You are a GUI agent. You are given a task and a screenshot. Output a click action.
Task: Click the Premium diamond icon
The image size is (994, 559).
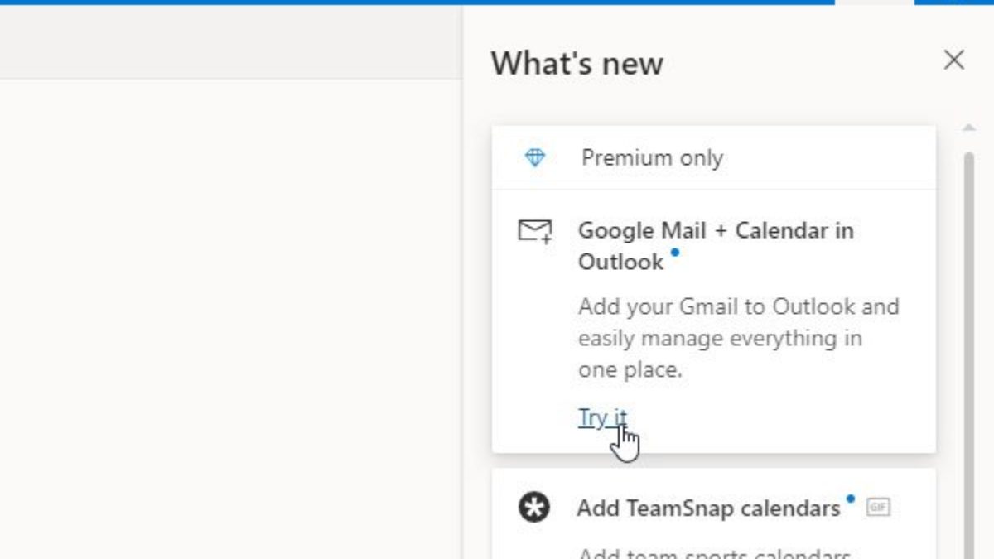[535, 157]
